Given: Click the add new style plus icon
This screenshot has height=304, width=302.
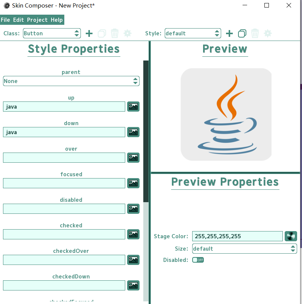Looking at the screenshot, I should tap(229, 33).
